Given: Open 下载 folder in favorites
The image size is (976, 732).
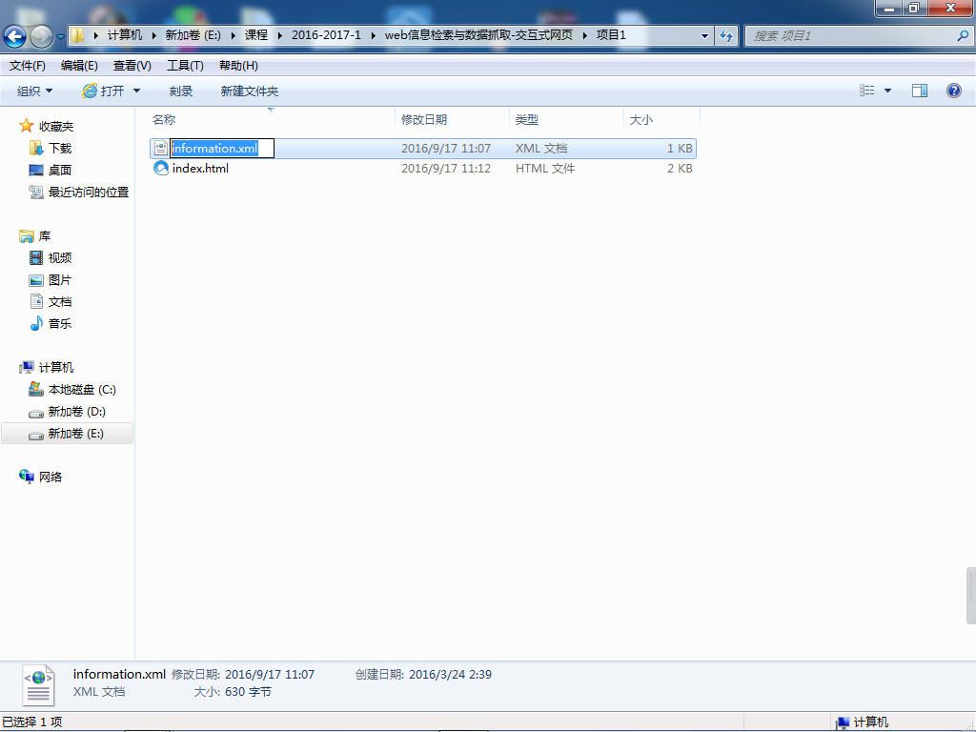Looking at the screenshot, I should coord(51,148).
